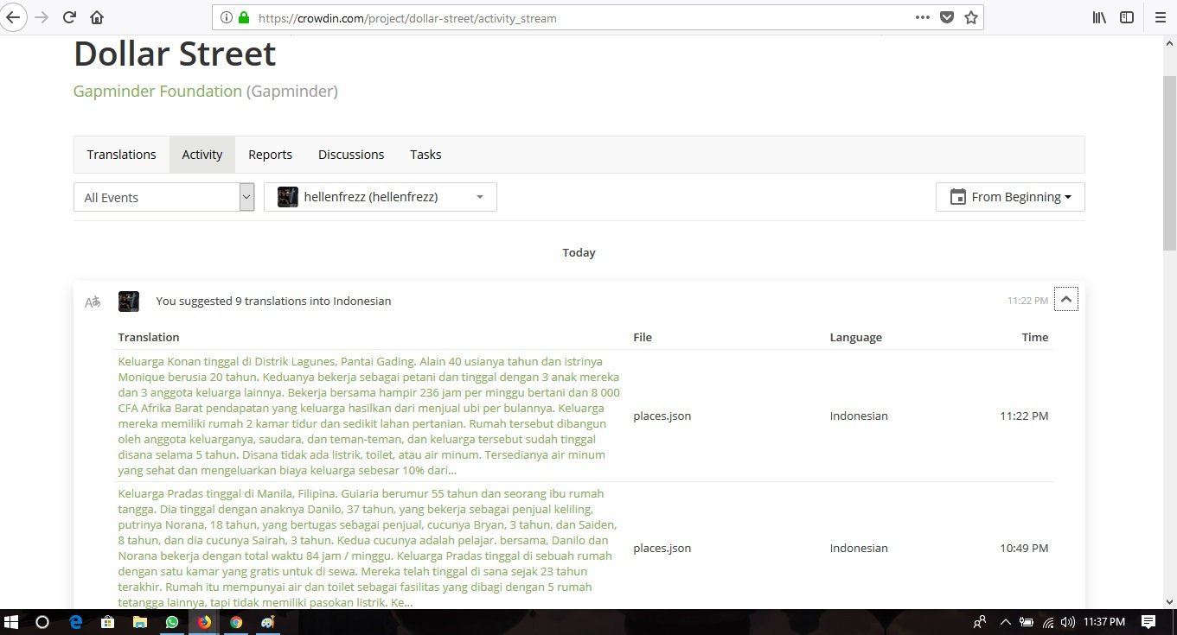The image size is (1177, 635).
Task: Click the translation activity type icon
Action: (93, 302)
